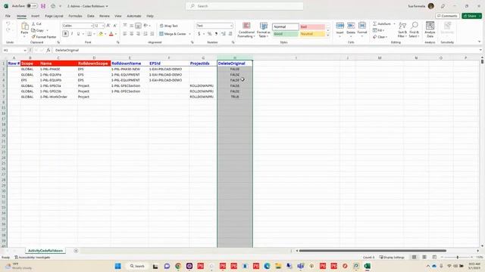Toggle Underline formatting
Viewport: 485px width, 272px height.
78,34
